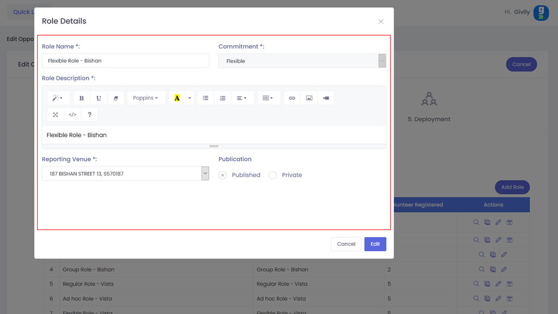Apply the yellow highlight color swatch

177,98
